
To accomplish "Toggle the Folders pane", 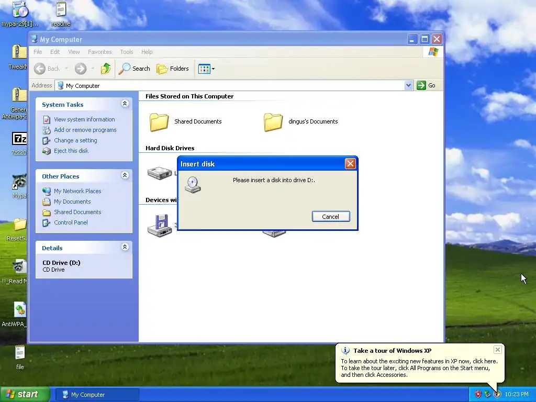I will coord(173,69).
